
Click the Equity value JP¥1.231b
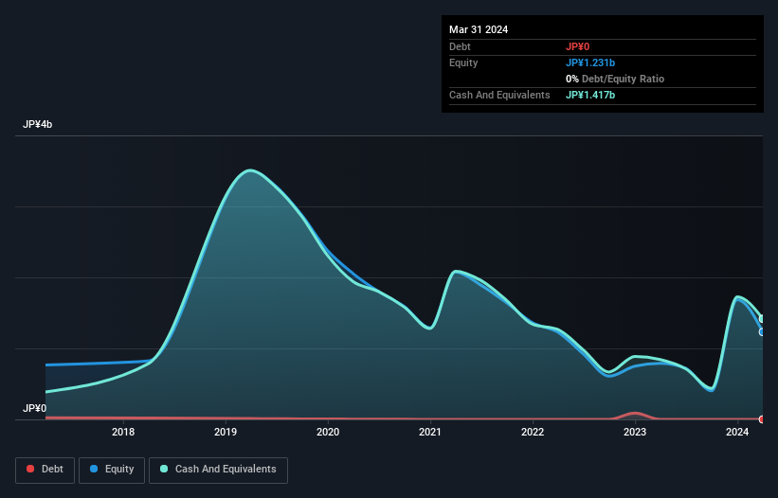pos(590,62)
